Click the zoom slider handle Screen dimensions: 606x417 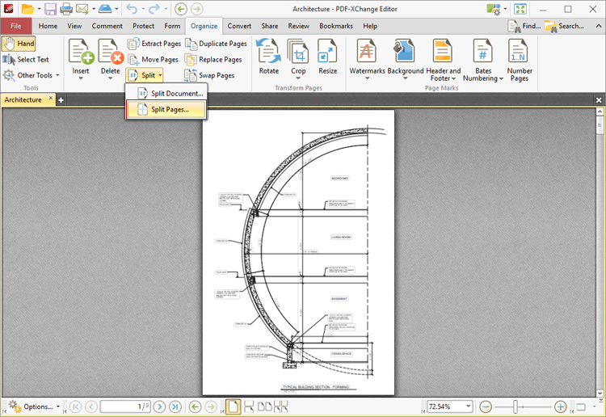pyautogui.click(x=516, y=406)
